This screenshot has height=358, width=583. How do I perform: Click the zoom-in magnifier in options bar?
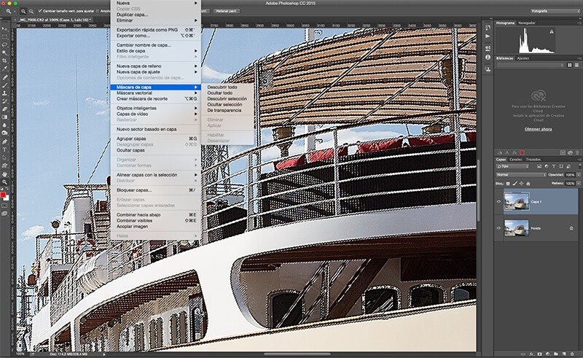(23, 11)
